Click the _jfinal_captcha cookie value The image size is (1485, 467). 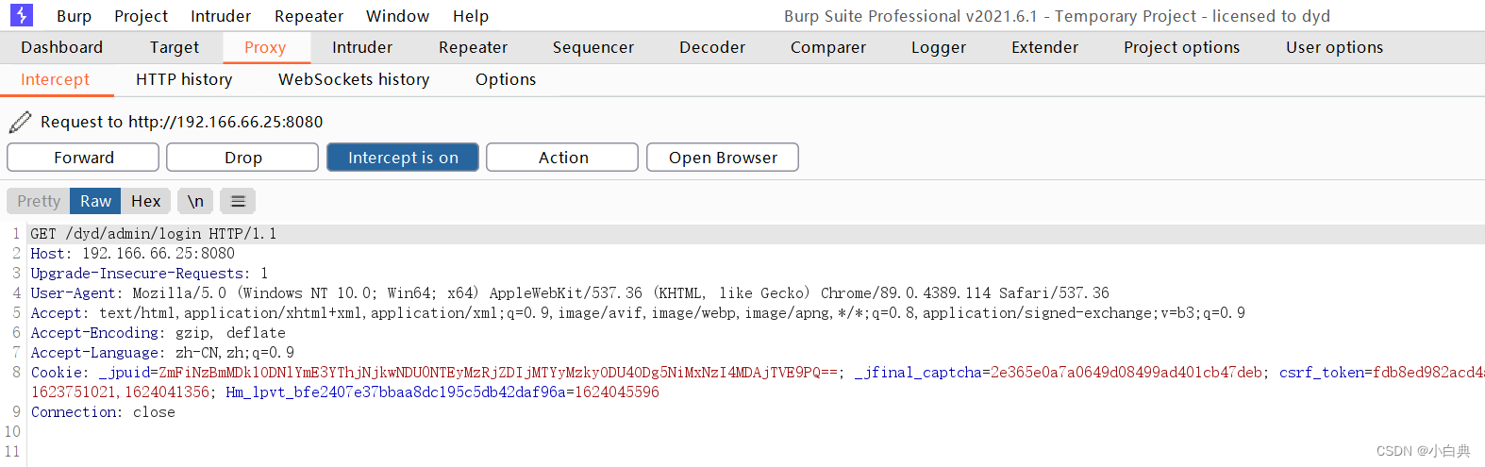tap(1126, 373)
